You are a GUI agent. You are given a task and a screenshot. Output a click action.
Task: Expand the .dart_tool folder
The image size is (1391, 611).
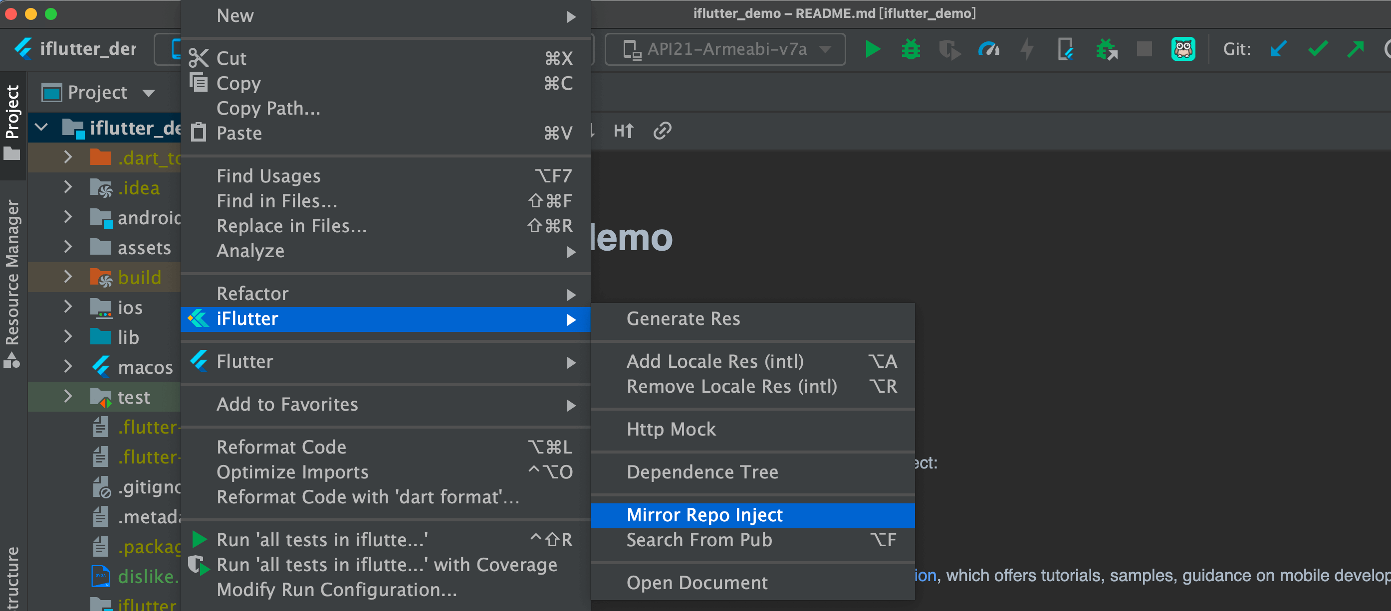[68, 157]
